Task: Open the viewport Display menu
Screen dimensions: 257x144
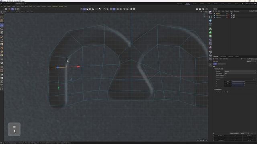Action: (18, 12)
